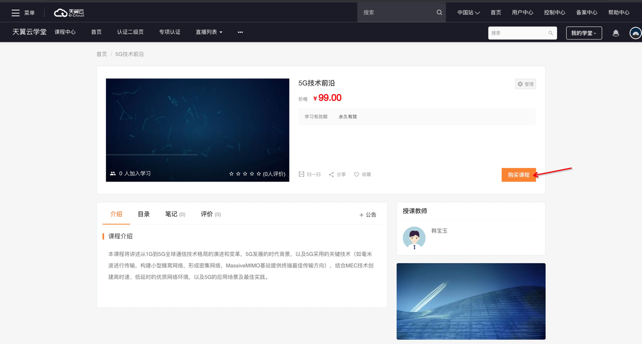Go to 首页 breadcrumb link
This screenshot has height=344, width=642.
tap(102, 54)
